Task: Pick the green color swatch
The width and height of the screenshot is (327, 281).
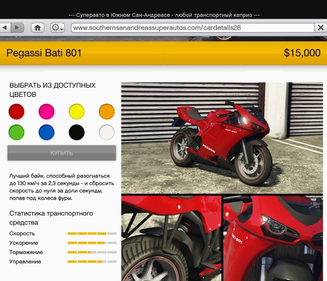Action: [x=16, y=132]
